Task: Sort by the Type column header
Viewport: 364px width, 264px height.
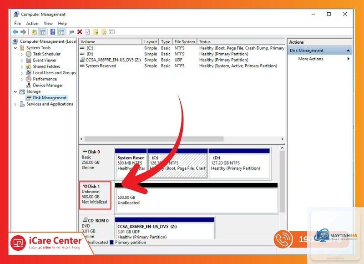Action: click(x=166, y=41)
